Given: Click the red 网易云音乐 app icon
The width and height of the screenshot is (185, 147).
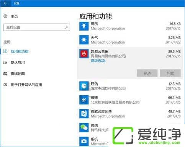Looking at the screenshot, I should tap(84, 54).
